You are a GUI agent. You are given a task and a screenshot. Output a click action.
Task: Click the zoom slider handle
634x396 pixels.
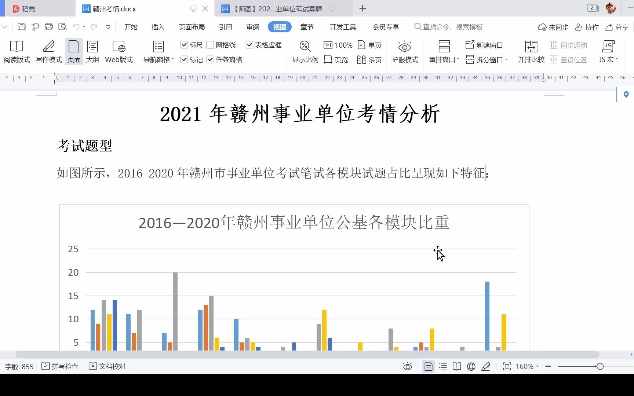click(x=600, y=366)
